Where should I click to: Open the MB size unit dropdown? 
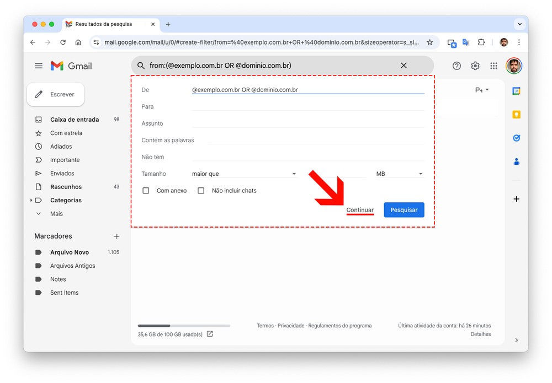399,174
